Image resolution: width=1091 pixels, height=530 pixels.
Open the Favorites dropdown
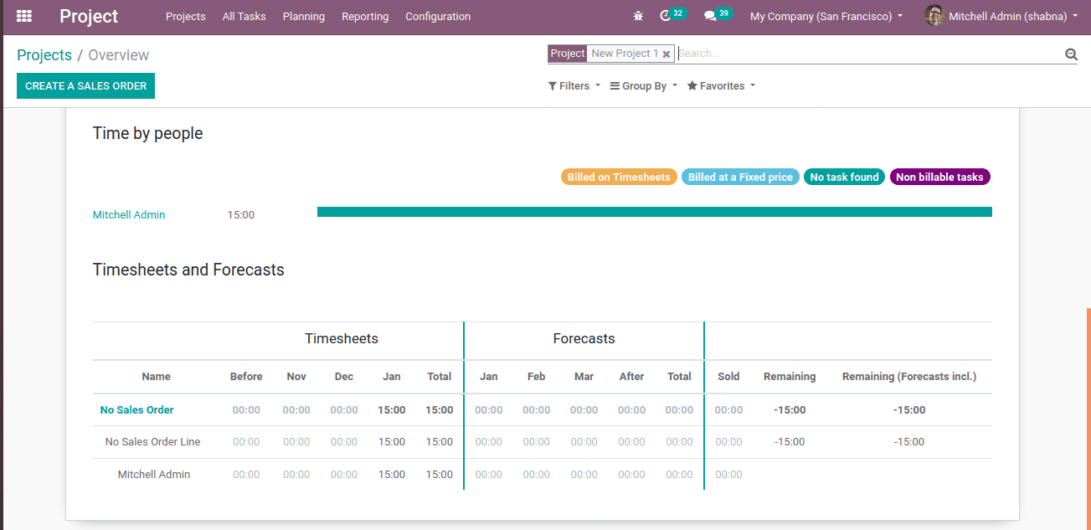pyautogui.click(x=721, y=85)
